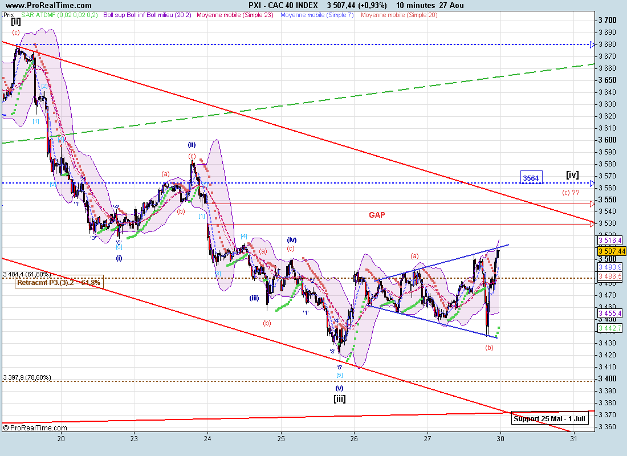Click the red GAP annotation text
This screenshot has height=456, width=627.
click(x=376, y=215)
